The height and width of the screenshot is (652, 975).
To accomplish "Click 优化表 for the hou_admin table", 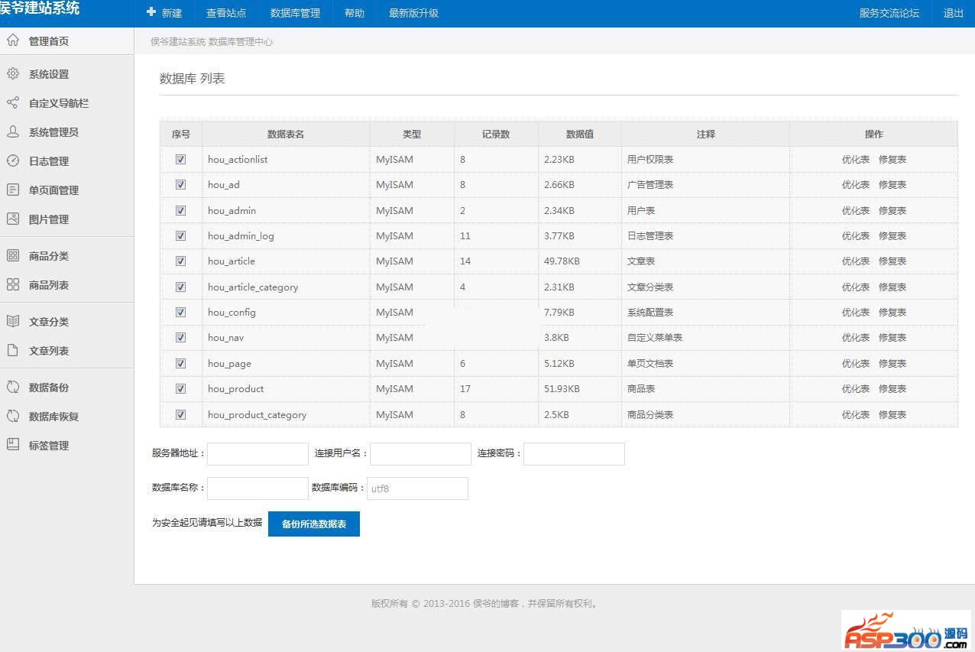I will pos(855,211).
